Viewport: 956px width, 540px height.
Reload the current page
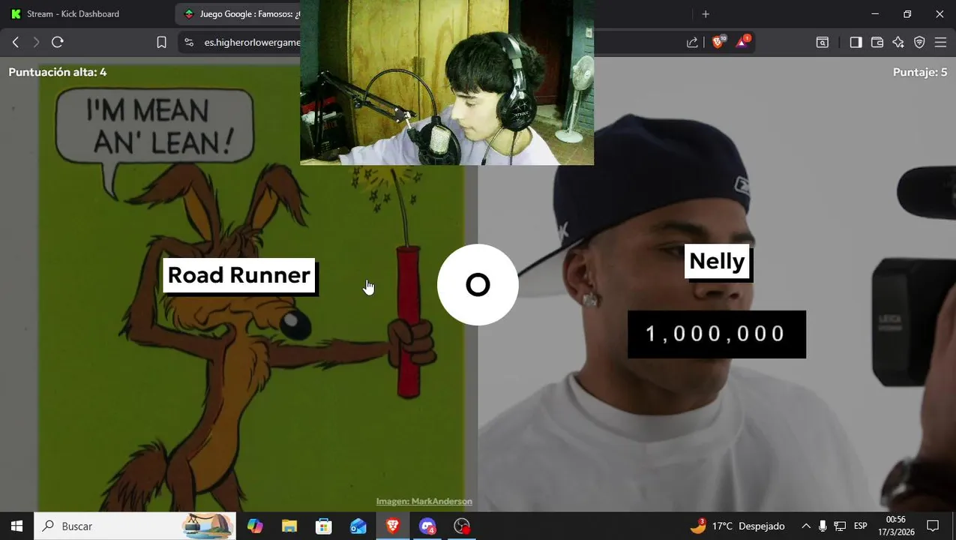[x=58, y=43]
